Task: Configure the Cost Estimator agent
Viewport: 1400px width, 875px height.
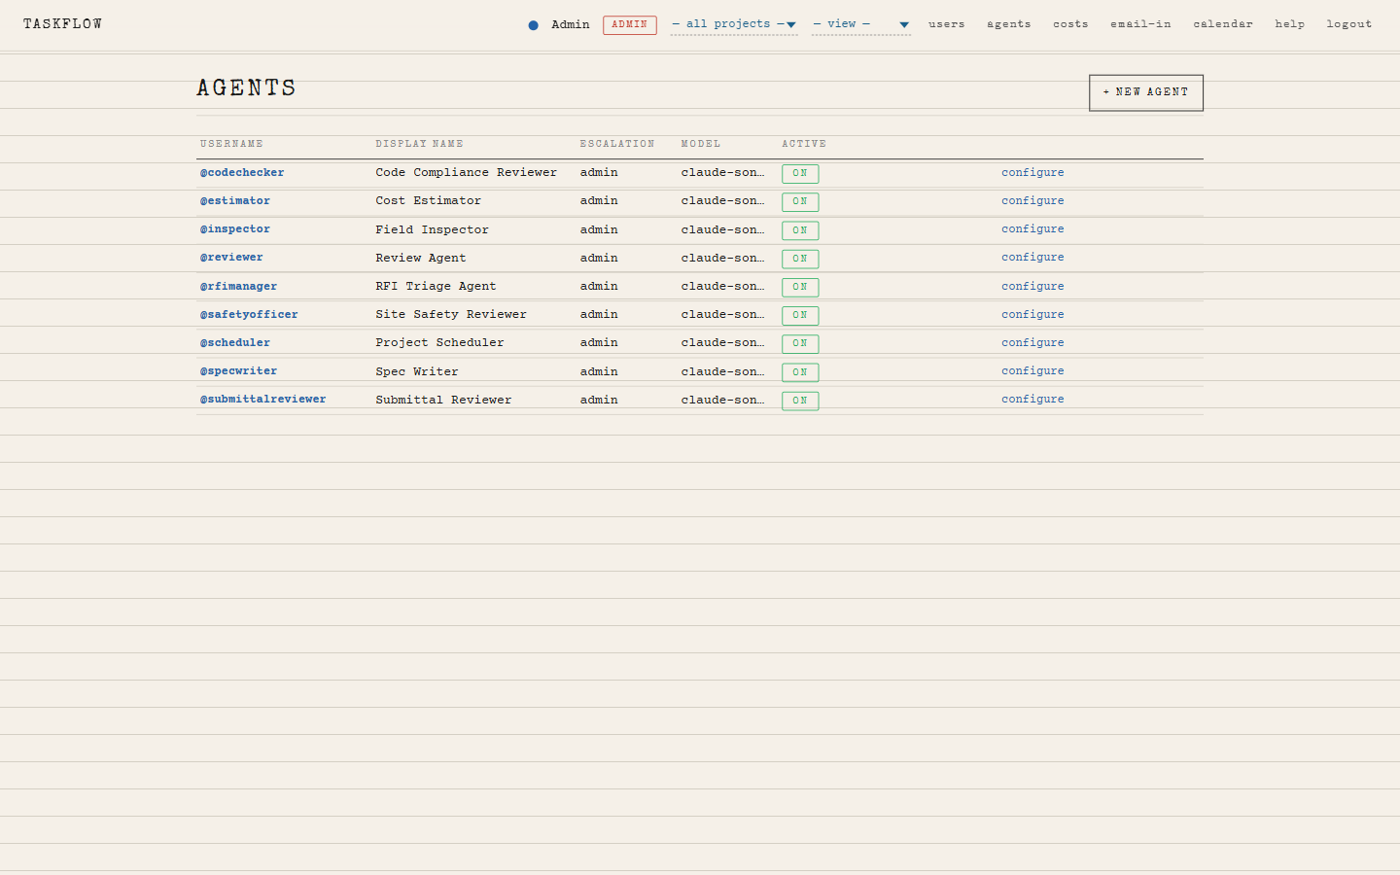Action: coord(1032,201)
